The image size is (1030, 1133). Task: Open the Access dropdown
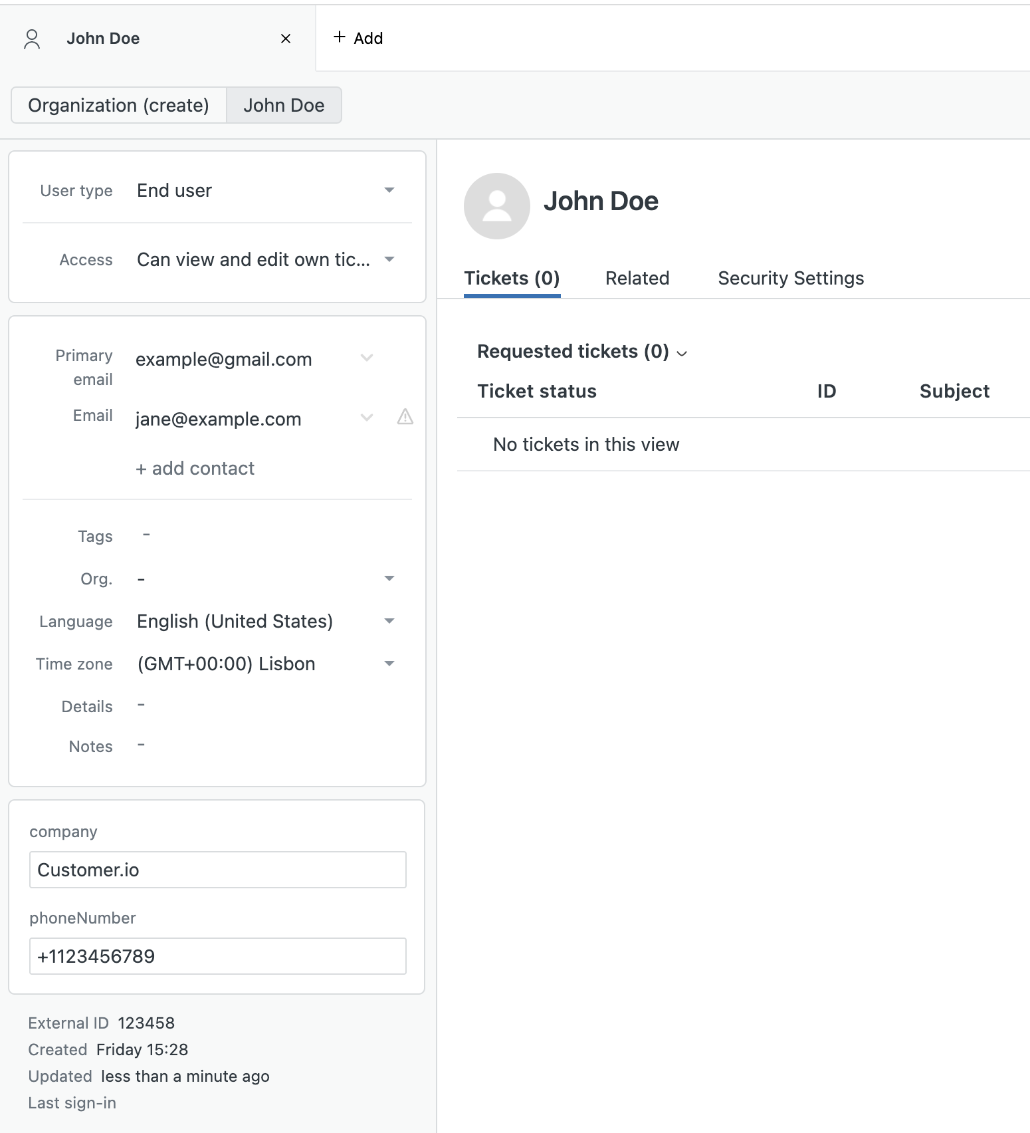266,259
